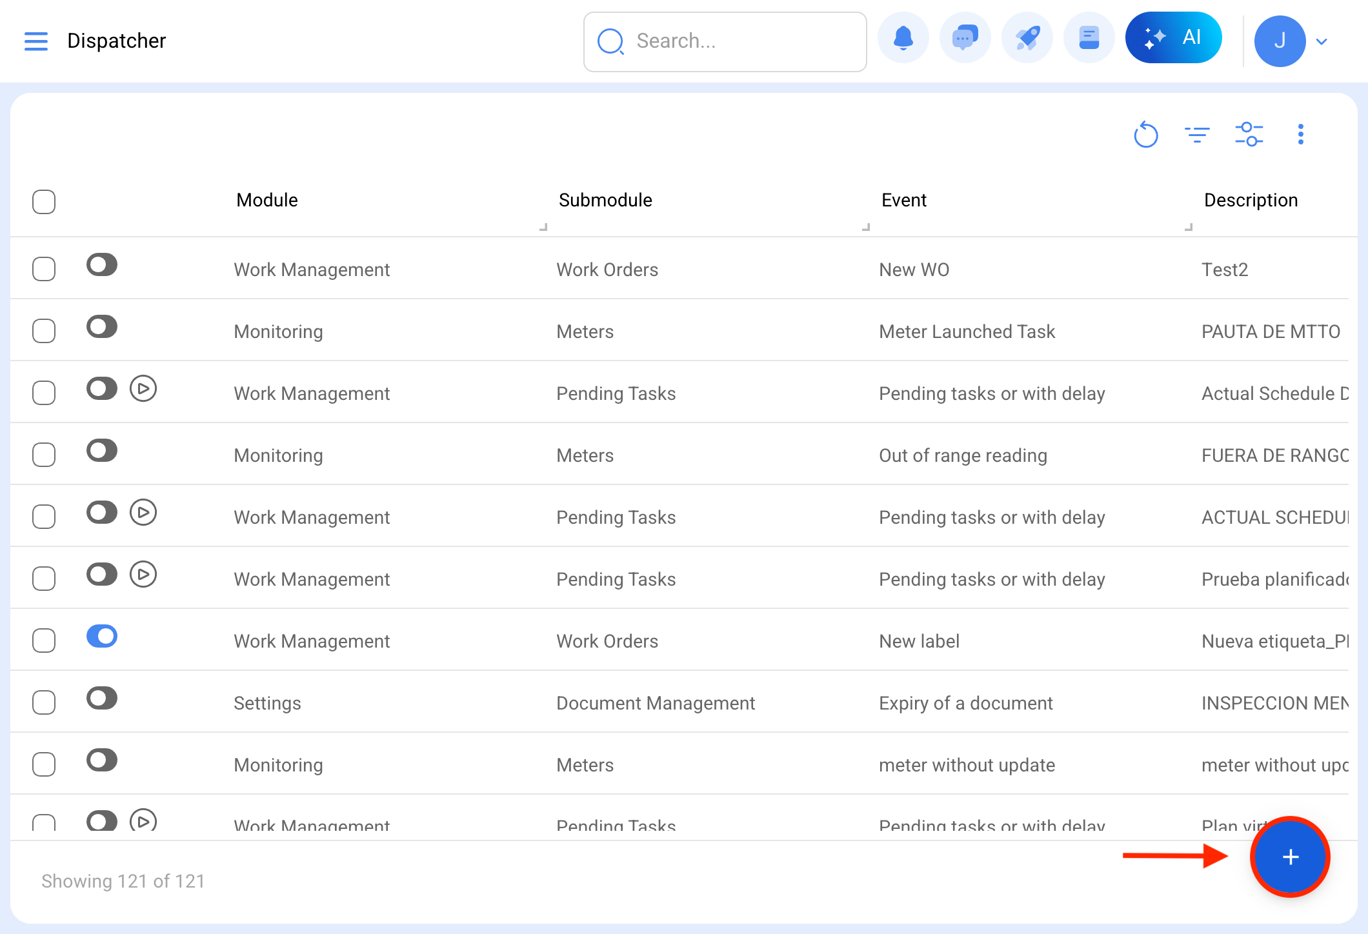Select the New label row checkbox

coord(44,641)
